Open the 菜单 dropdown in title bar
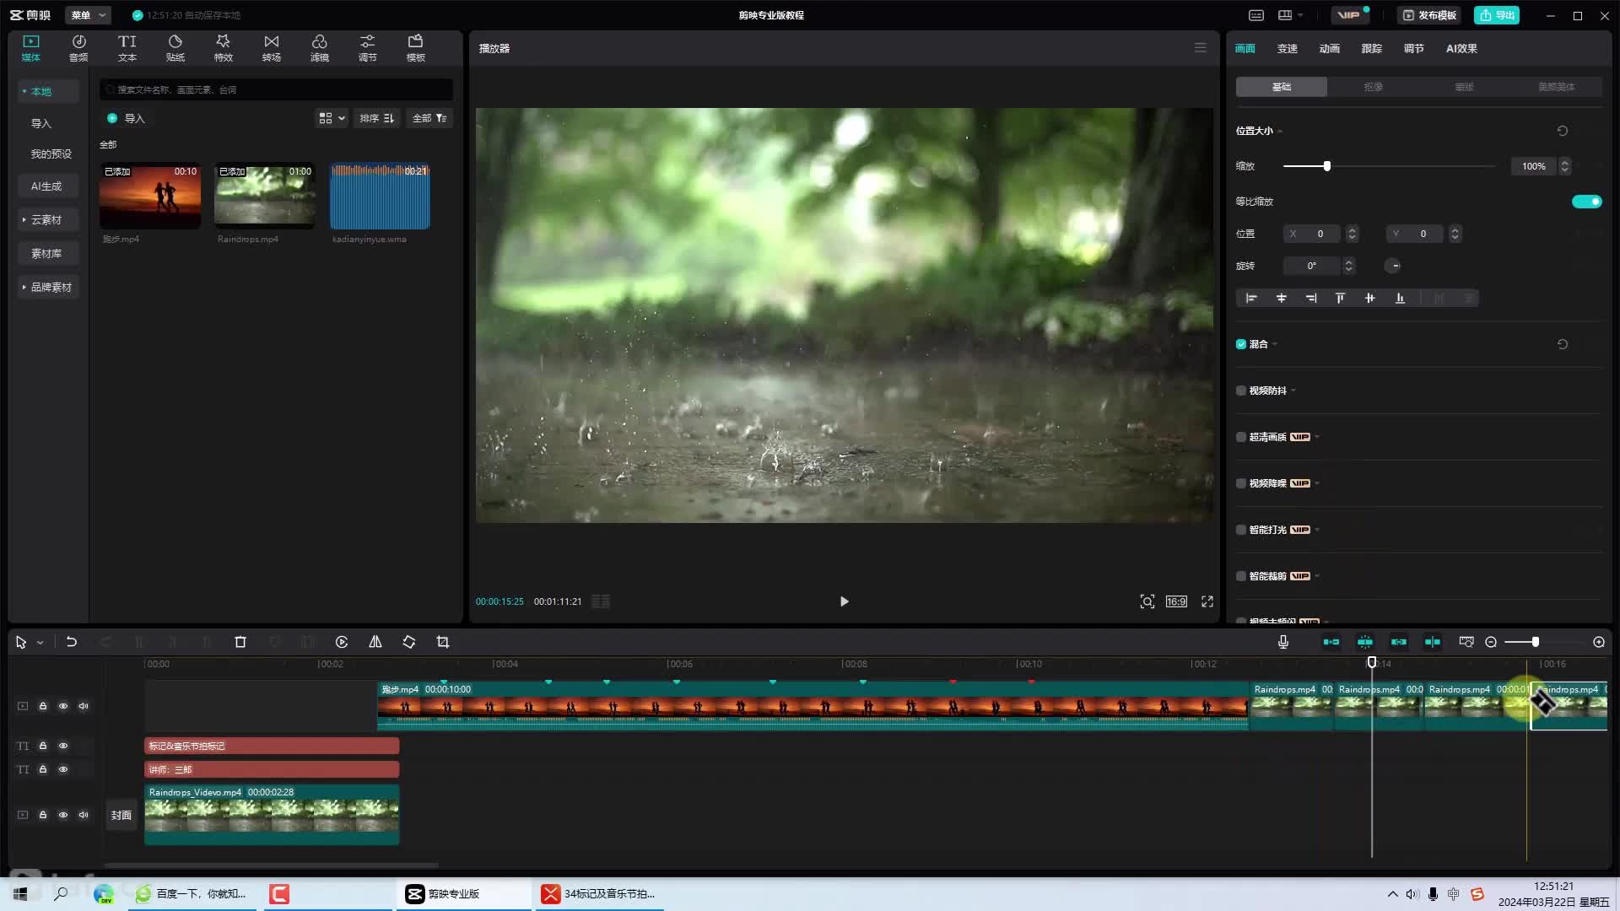The image size is (1620, 911). click(88, 15)
